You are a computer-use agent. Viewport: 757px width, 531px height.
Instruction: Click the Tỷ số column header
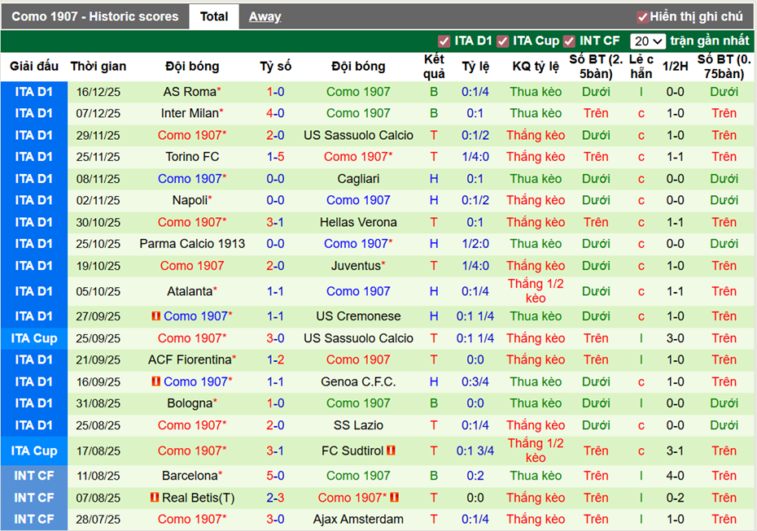click(275, 66)
